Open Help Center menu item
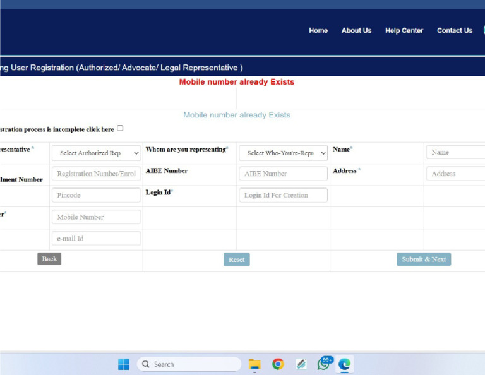This screenshot has height=375, width=485. tap(404, 30)
